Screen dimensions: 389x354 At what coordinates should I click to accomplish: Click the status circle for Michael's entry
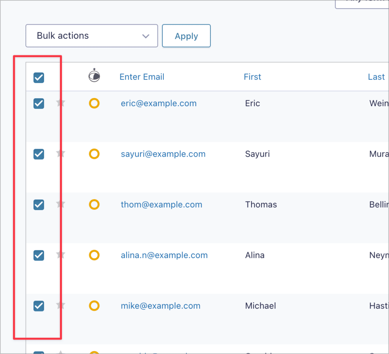(94, 306)
